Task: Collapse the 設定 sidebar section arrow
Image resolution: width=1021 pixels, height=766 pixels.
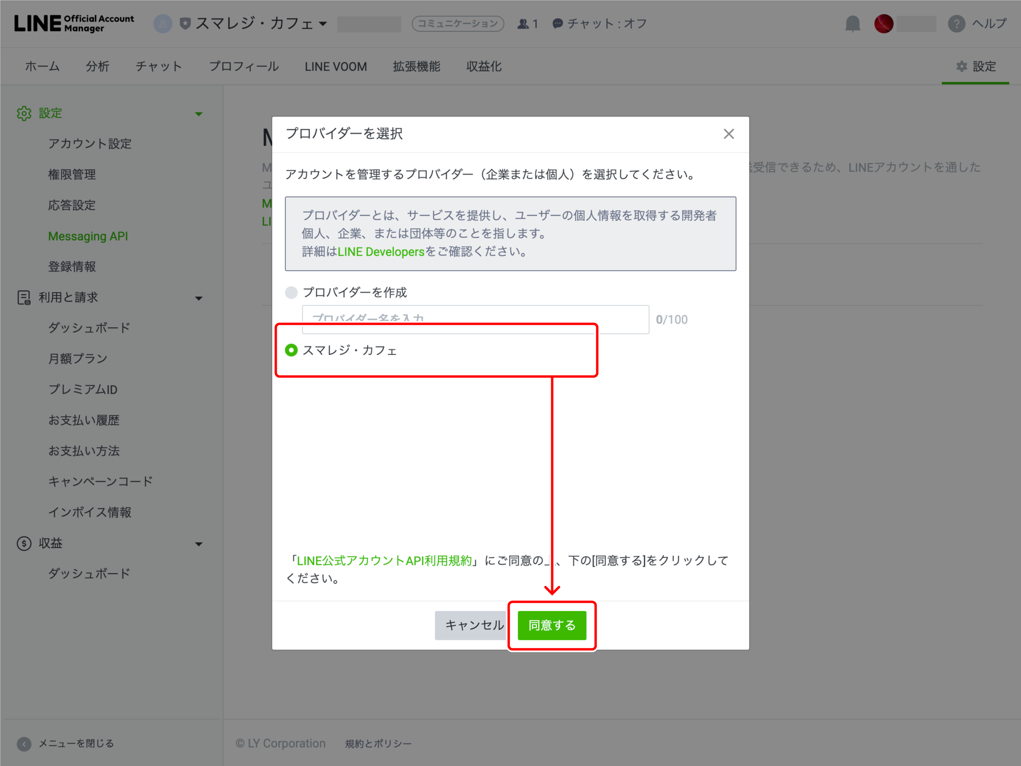Action: click(x=199, y=114)
